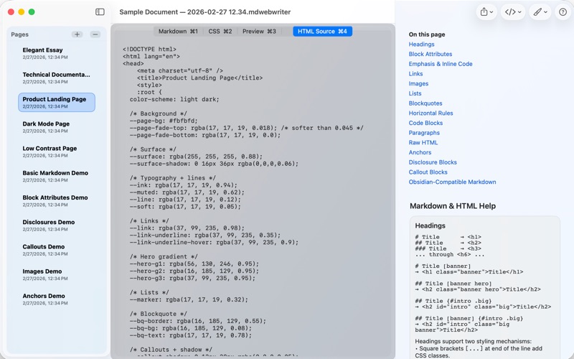Open the Anchors Demo page

point(57,299)
